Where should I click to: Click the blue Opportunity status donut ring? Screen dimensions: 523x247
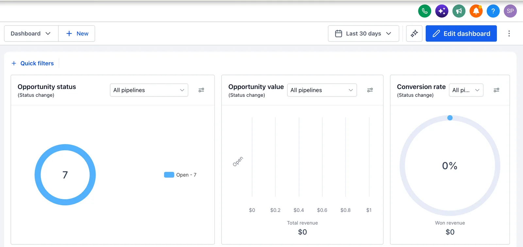click(x=65, y=147)
